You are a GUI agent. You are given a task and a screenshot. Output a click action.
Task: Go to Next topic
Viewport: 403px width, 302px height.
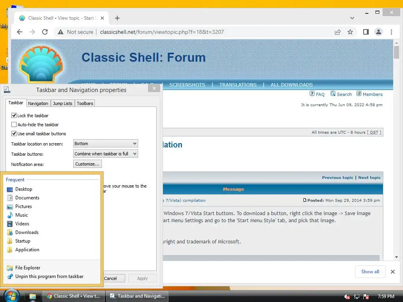point(369,177)
